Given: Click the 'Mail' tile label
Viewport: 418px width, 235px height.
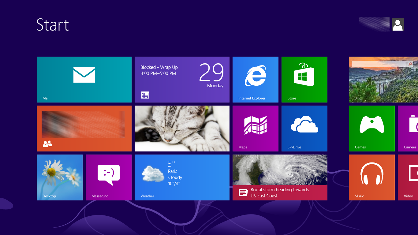Looking at the screenshot, I should pyautogui.click(x=46, y=98).
